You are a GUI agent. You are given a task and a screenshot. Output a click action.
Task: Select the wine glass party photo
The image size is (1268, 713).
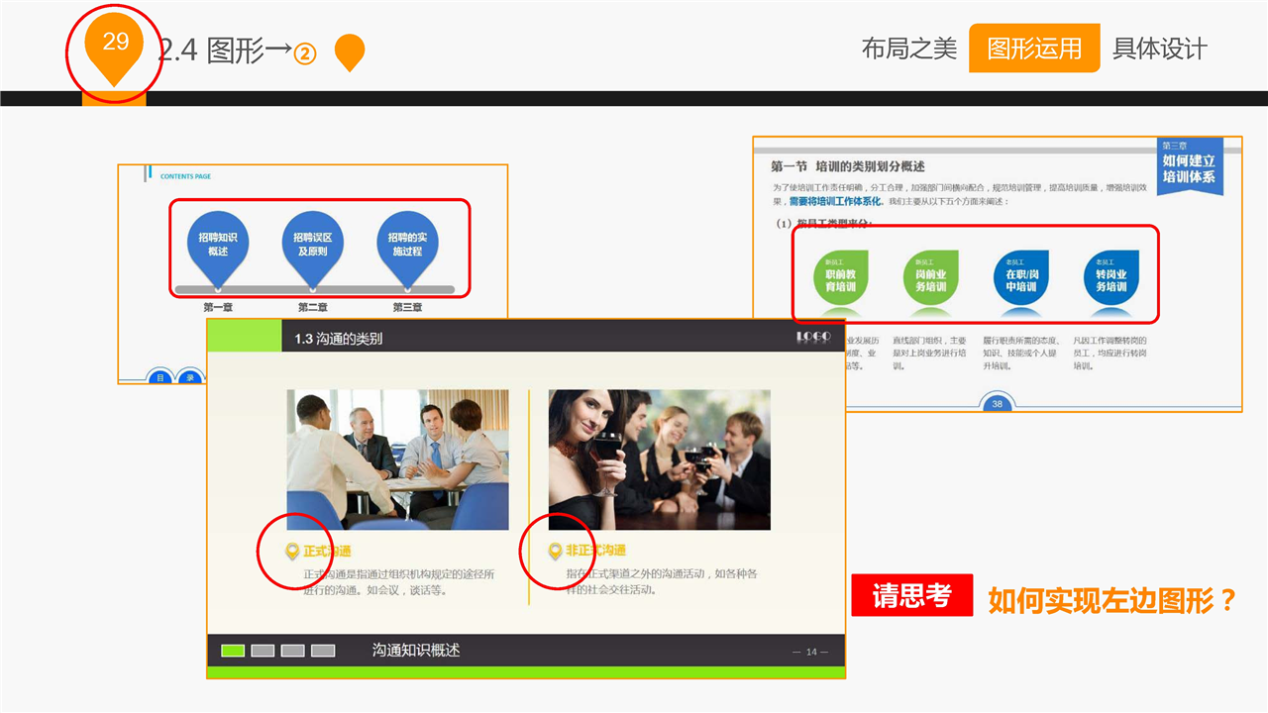click(659, 459)
